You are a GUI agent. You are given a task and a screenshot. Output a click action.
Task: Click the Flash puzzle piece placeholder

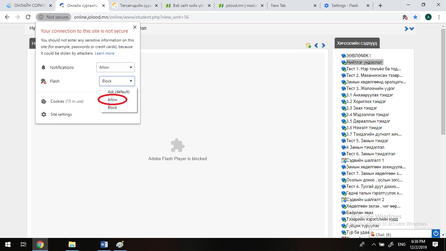point(178,145)
